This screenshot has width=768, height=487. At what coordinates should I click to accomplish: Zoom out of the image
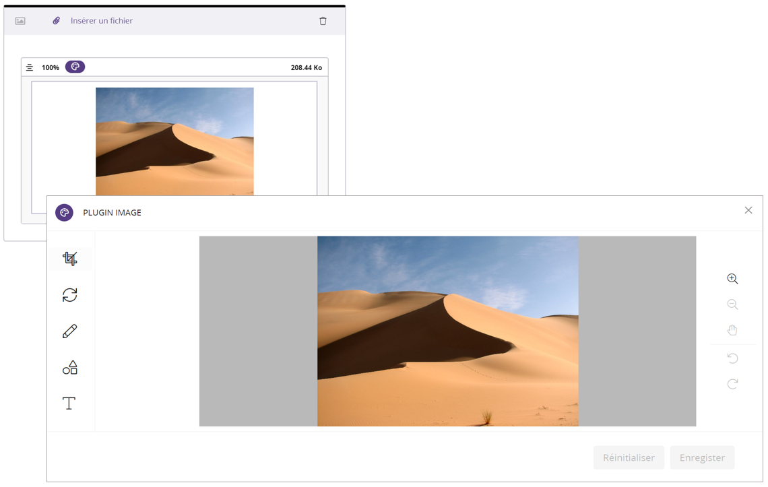(x=732, y=304)
